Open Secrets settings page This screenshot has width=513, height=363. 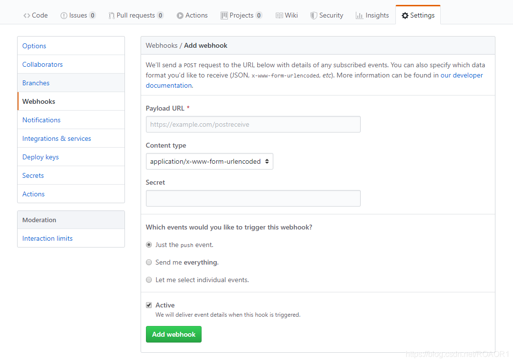tap(71, 175)
